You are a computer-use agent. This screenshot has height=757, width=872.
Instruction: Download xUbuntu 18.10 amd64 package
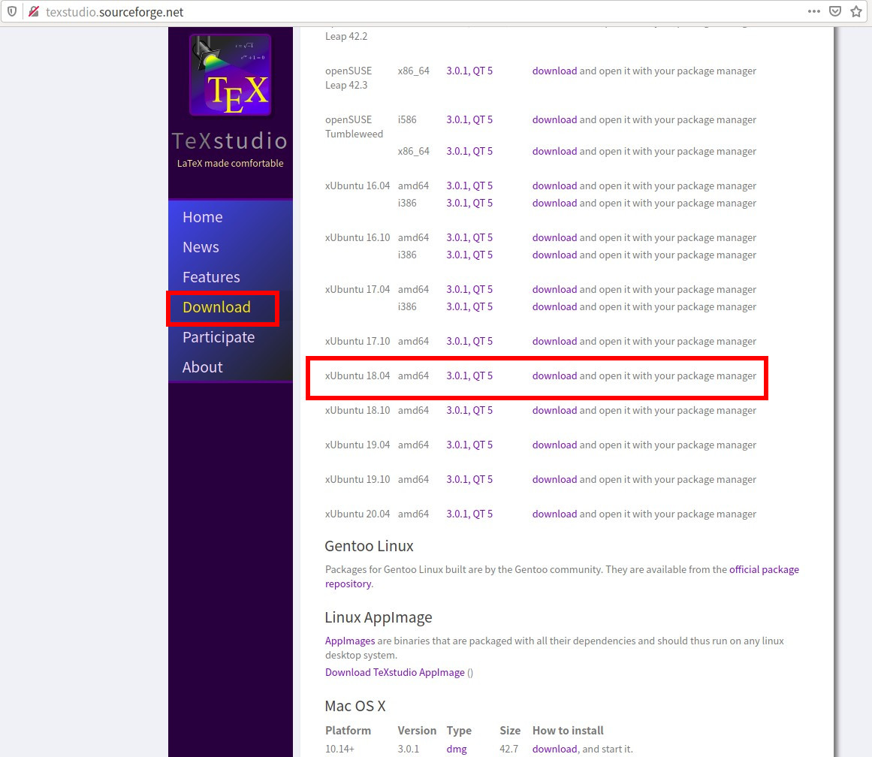(x=554, y=411)
